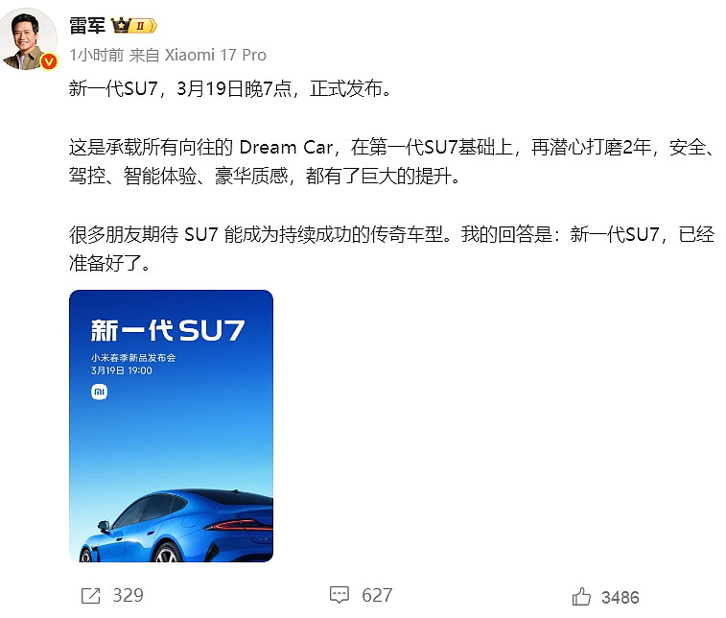Click the Xiaomi 17 Pro source link
This screenshot has height=618, width=726.
215,55
